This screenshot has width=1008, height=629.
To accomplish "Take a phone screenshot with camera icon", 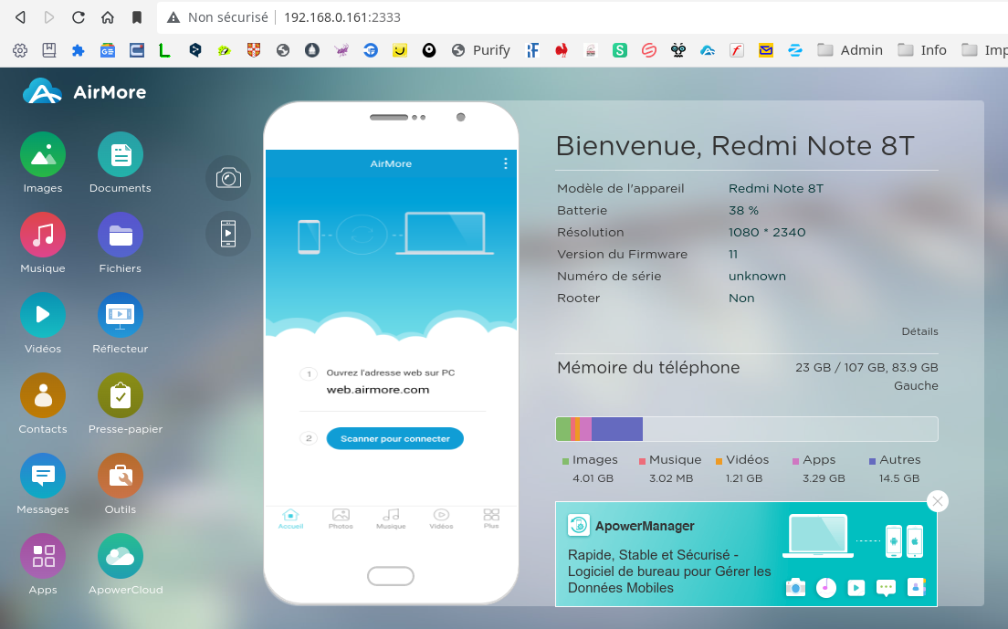I will click(228, 178).
